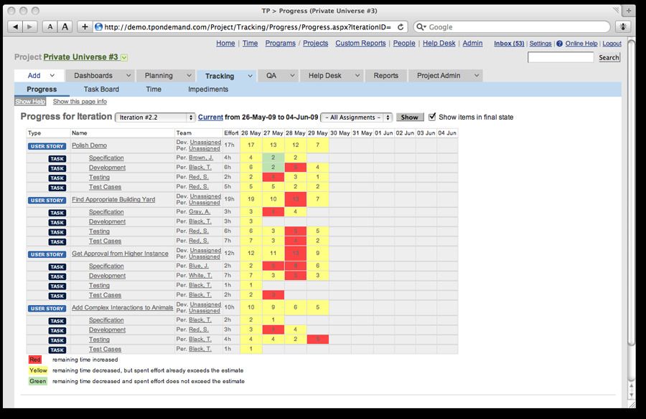Click the larger A font-size icon
This screenshot has height=419, width=646.
[x=65, y=26]
